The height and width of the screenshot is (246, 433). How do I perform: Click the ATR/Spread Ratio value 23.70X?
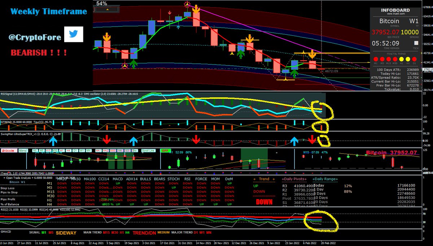(413, 78)
